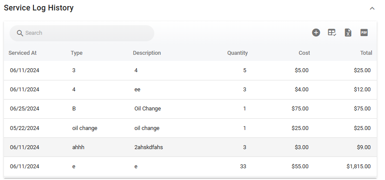Screen dimensions: 385x180
Task: Click the Service Log History heading
Action: pos(39,8)
